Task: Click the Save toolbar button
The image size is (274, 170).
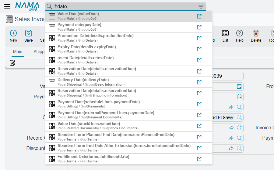Action: (x=29, y=36)
